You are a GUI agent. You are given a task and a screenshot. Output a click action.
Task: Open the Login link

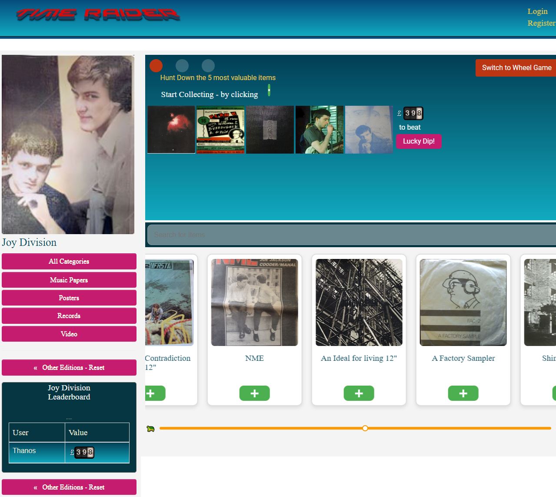(x=537, y=11)
